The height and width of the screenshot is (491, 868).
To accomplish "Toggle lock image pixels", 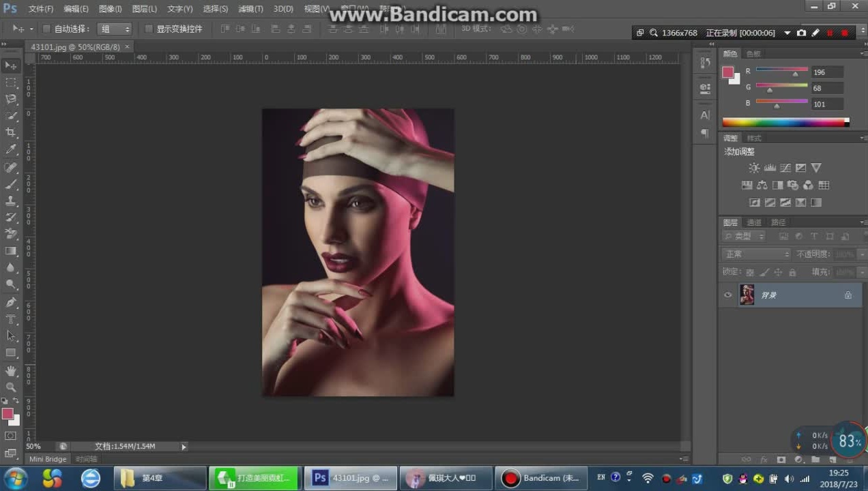I will click(764, 272).
